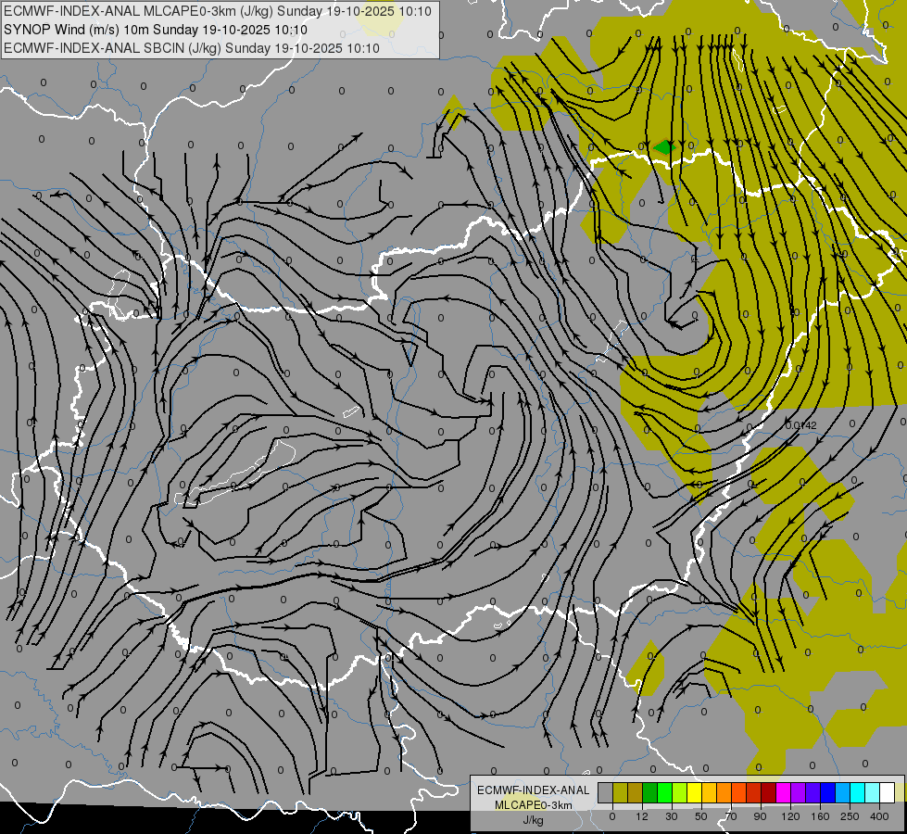
Task: Click the MLCAPE0-3km label in legend box
Action: point(533,805)
